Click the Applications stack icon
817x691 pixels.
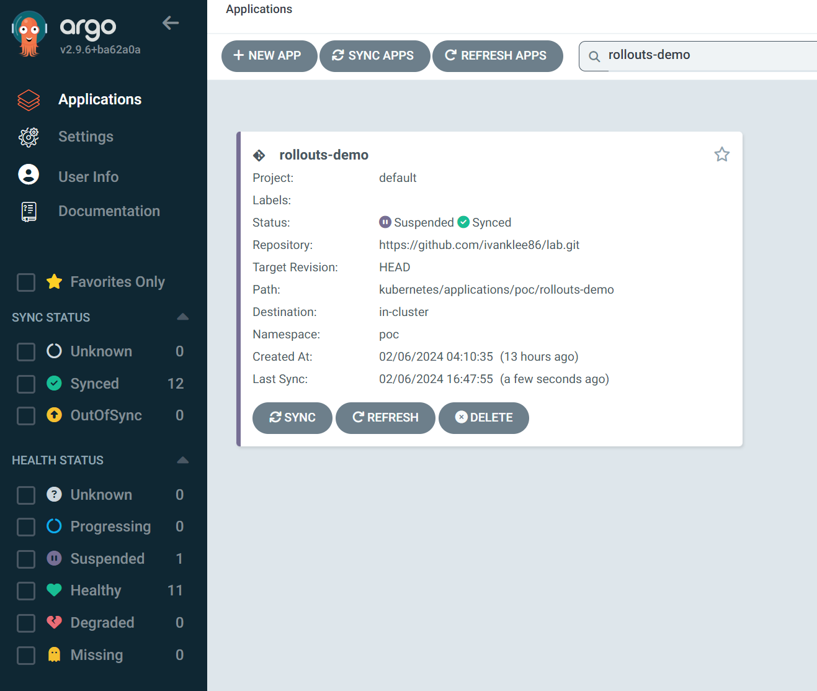[x=29, y=100]
